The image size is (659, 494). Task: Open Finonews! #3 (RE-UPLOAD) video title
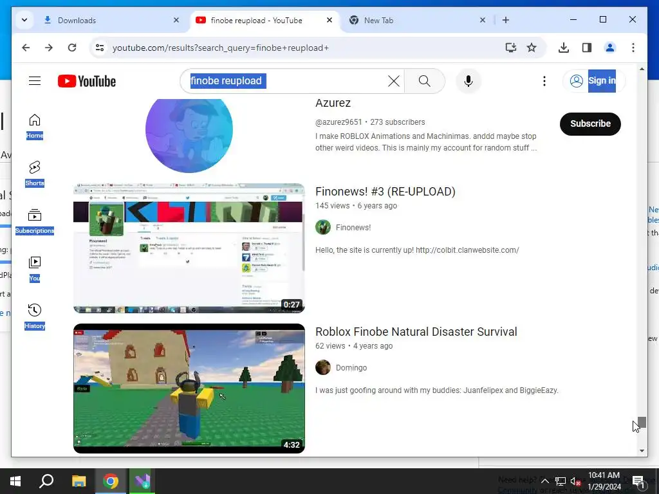(x=385, y=192)
